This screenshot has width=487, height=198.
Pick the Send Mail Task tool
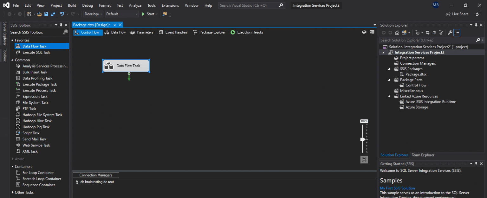pyautogui.click(x=35, y=139)
